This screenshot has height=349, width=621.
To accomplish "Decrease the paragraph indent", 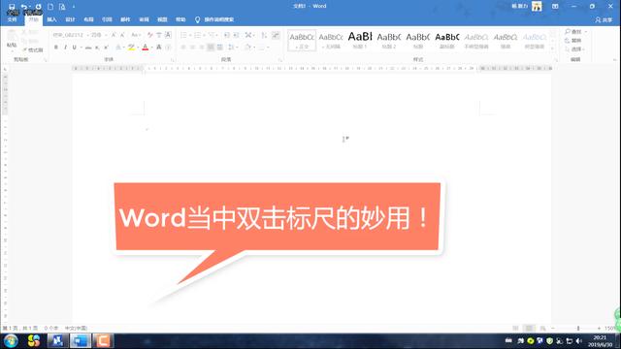I will click(x=227, y=35).
